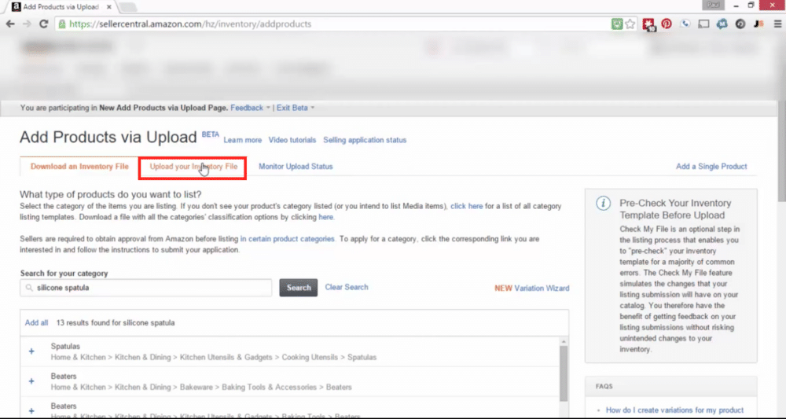
Task: Switch to Download an Inventory File tab
Action: click(x=79, y=167)
